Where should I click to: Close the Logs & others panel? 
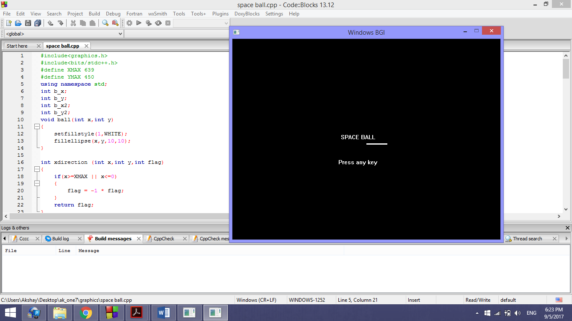tap(567, 228)
